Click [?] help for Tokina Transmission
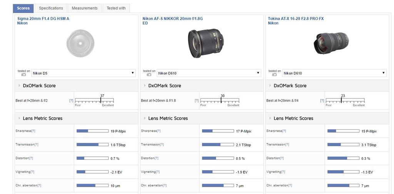Image resolution: width=394 pixels, height=194 pixels. 287,145
